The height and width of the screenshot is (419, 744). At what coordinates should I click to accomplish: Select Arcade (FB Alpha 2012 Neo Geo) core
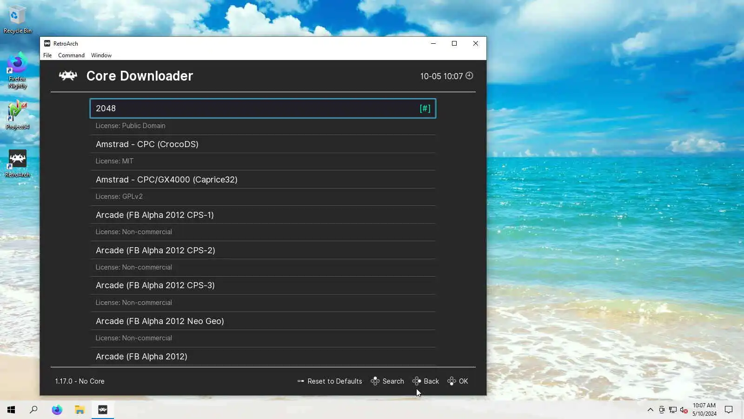[x=263, y=321]
